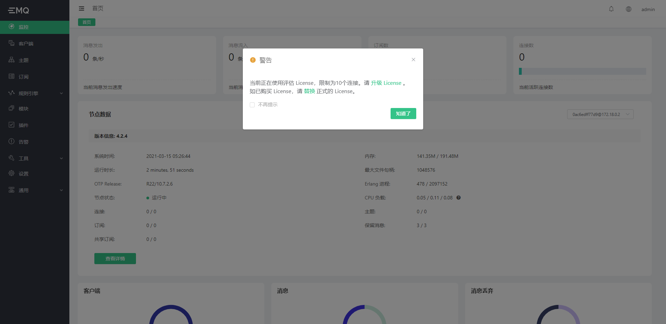Open the 模块 sidebar section
This screenshot has height=324, width=666.
point(23,108)
